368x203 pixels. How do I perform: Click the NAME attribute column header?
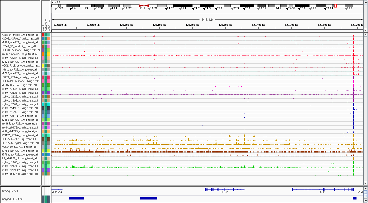click(x=43, y=27)
